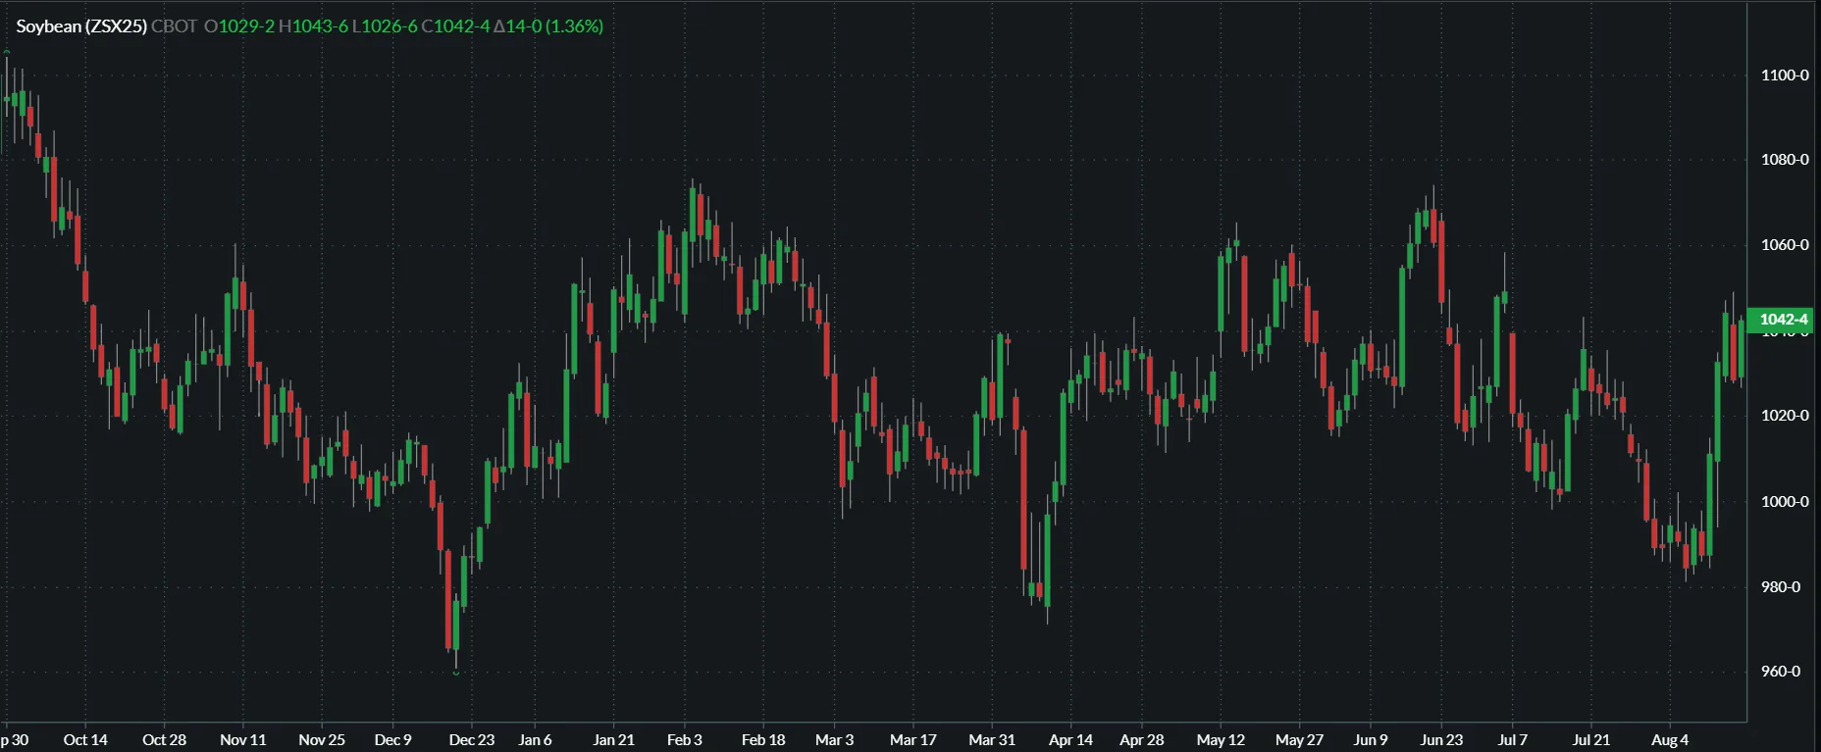Click the Soybean (ZSX25) chart title
Image resolution: width=1821 pixels, height=752 pixels.
[x=81, y=26]
